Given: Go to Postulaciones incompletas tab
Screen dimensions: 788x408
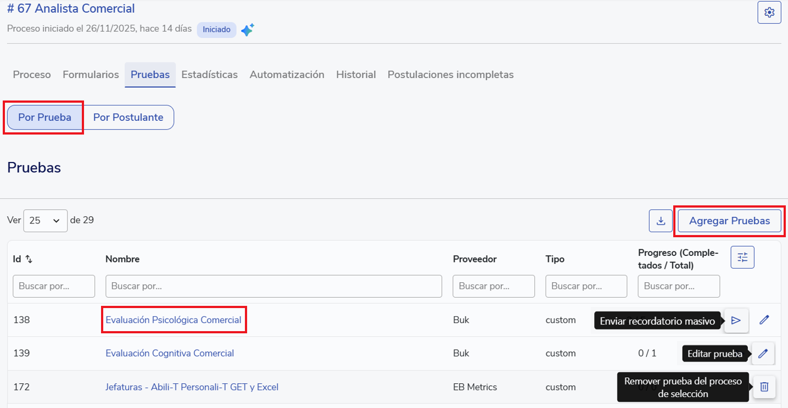Looking at the screenshot, I should (450, 75).
